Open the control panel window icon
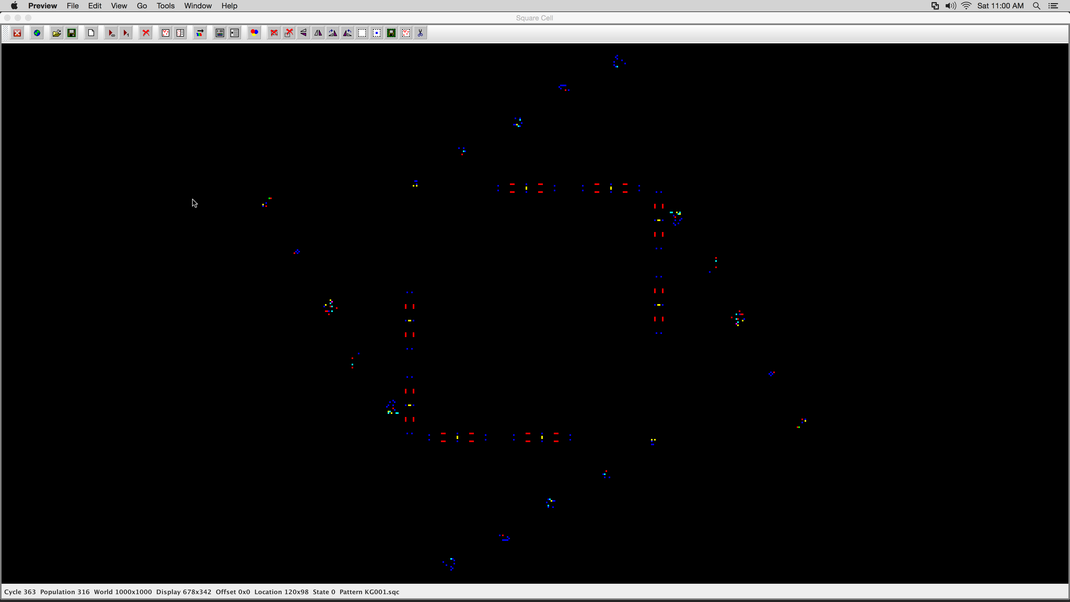The width and height of the screenshot is (1070, 602). [x=220, y=33]
